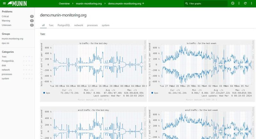This screenshot has width=256, height=139.
Task: Open munin-monitoring.org breadcrumb link
Action: pyautogui.click(x=89, y=4)
